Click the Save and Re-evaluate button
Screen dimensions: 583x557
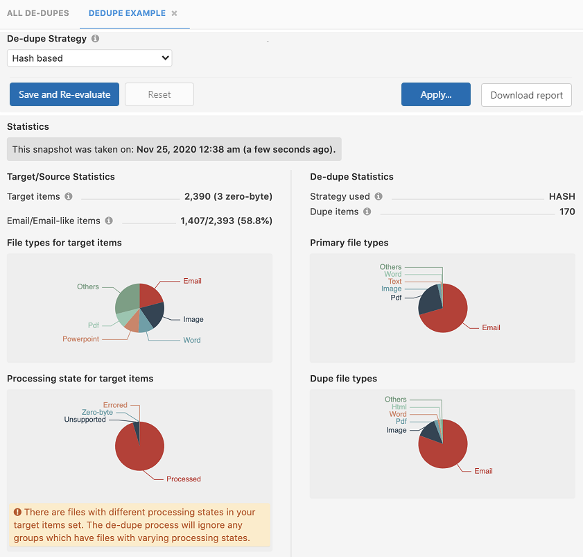[64, 94]
